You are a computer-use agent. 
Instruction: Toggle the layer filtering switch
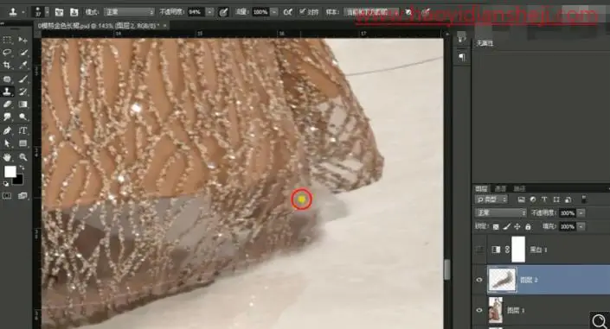[x=584, y=199]
